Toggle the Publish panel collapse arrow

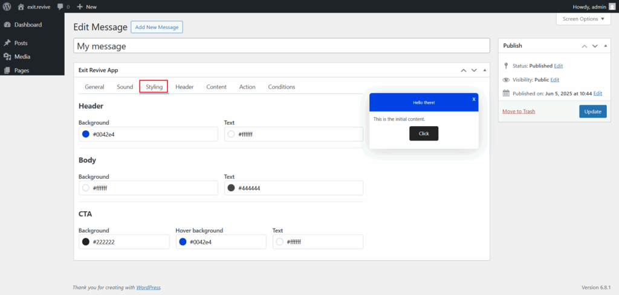pyautogui.click(x=605, y=46)
